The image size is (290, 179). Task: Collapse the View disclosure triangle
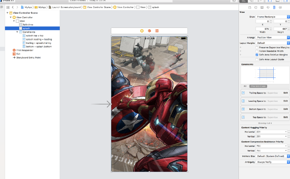tap(14, 21)
